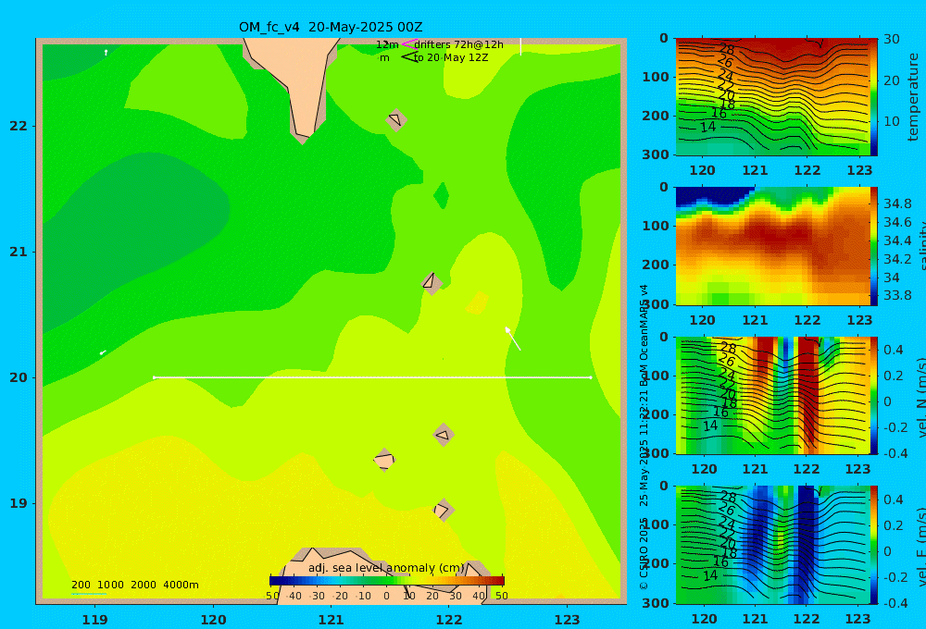Screen dimensions: 926x629
Task: Click the vel. N colorbar
Action: click(873, 395)
